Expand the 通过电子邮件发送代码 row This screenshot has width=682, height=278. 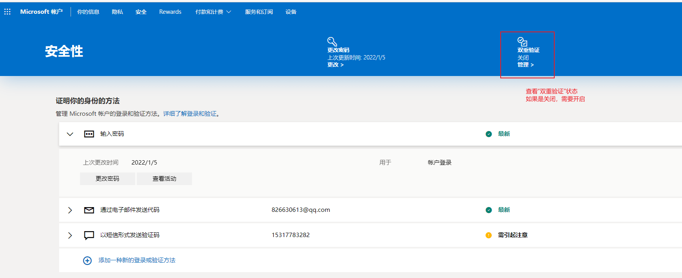[x=70, y=210]
